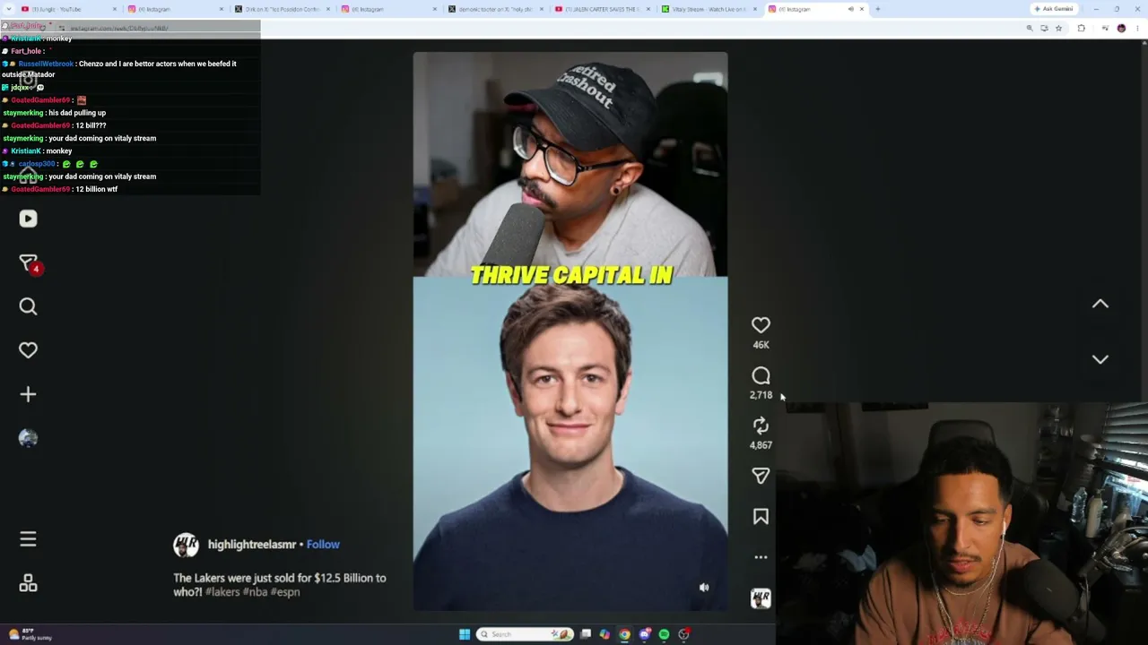Repost the reel
Screen dimensions: 1148x645
click(761, 426)
